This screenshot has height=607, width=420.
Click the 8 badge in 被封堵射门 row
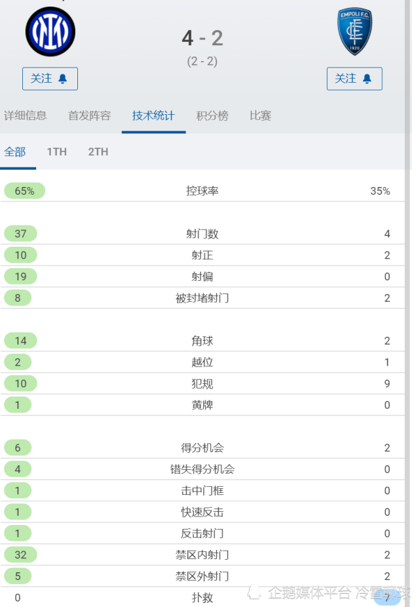(x=18, y=298)
